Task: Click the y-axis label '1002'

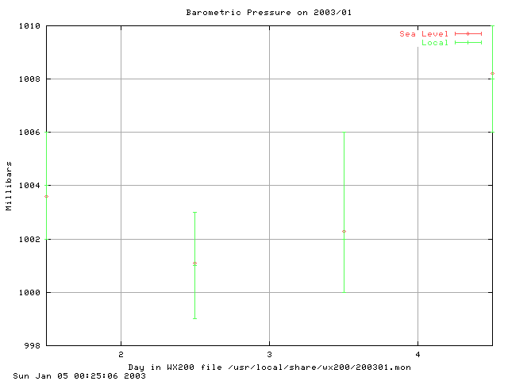Action: coord(29,239)
